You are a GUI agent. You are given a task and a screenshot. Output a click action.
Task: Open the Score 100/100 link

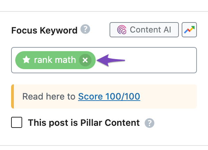[109, 96]
